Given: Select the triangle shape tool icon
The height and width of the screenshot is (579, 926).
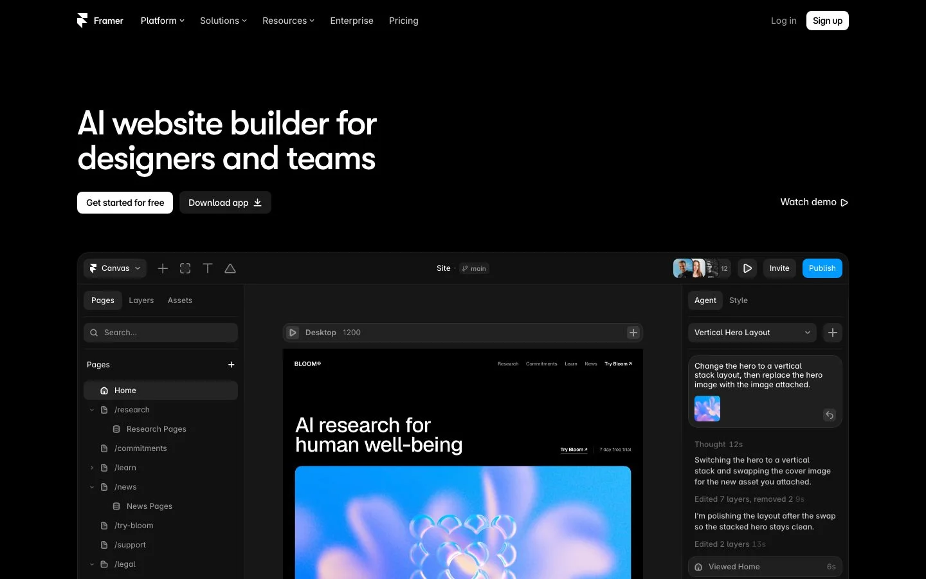Looking at the screenshot, I should (230, 268).
